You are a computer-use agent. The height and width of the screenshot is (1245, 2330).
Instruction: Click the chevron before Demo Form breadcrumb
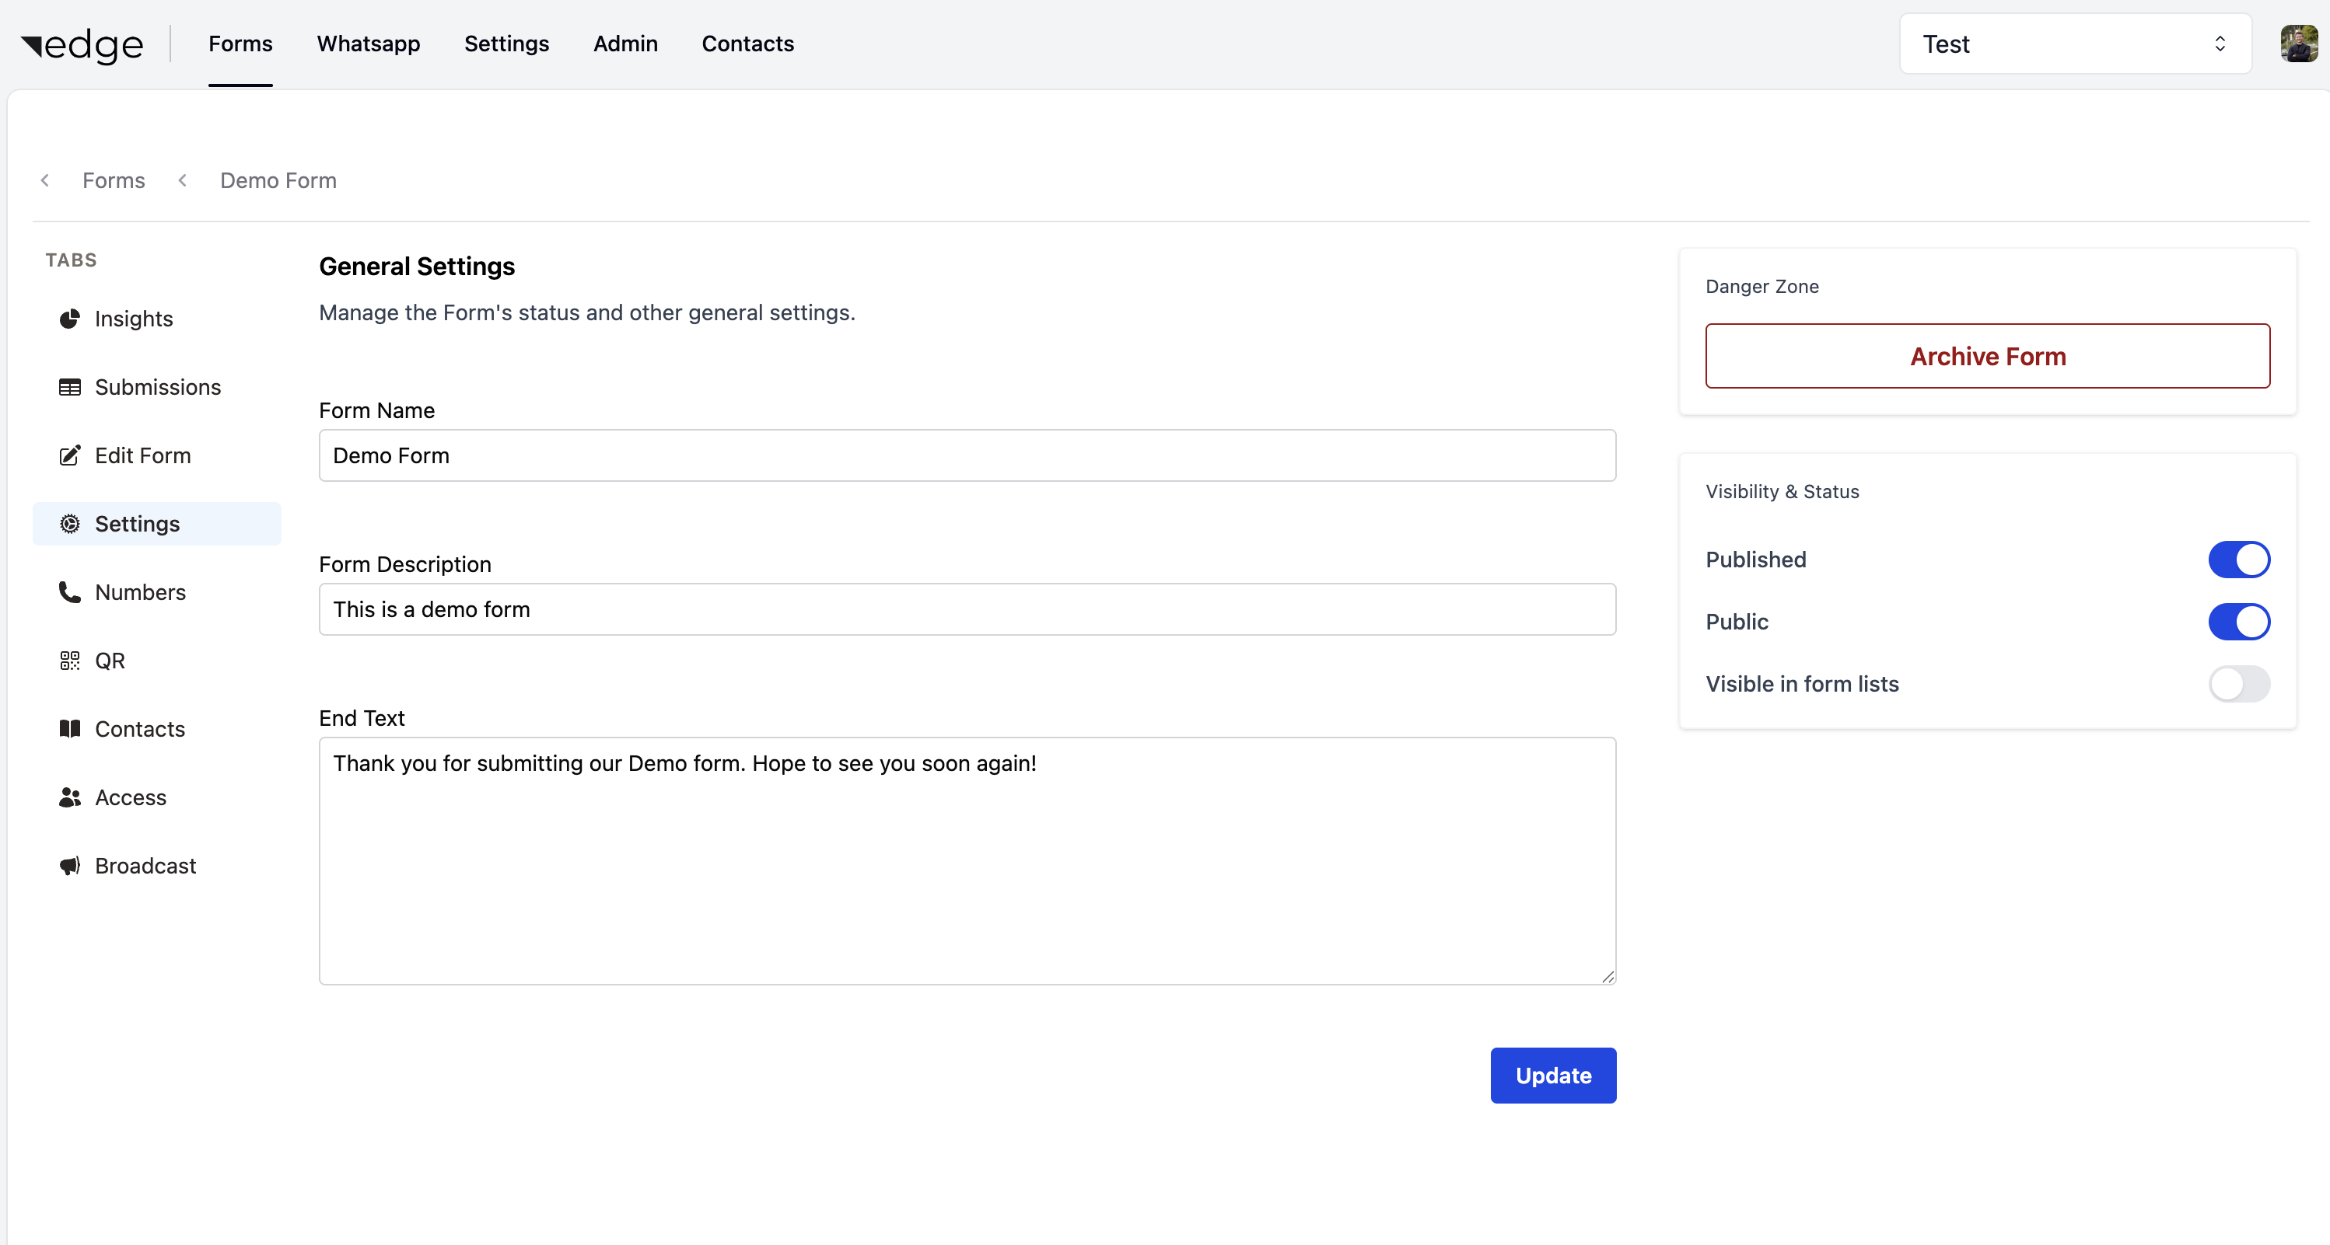(x=183, y=181)
